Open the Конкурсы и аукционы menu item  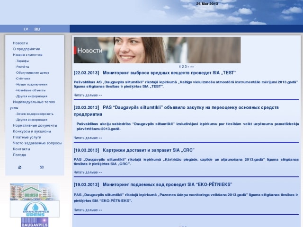point(32,131)
